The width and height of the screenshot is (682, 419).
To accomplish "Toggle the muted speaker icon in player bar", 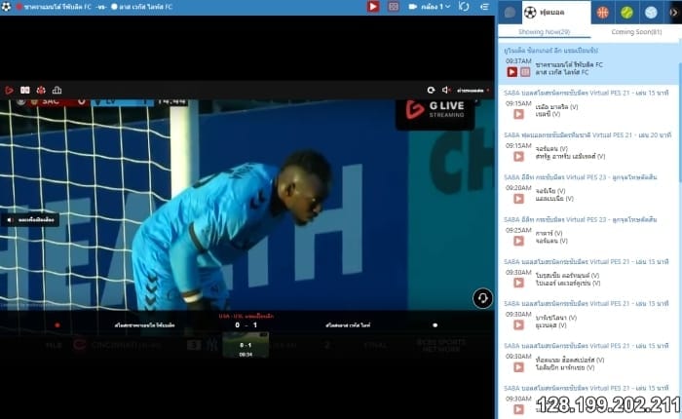I will (x=446, y=90).
